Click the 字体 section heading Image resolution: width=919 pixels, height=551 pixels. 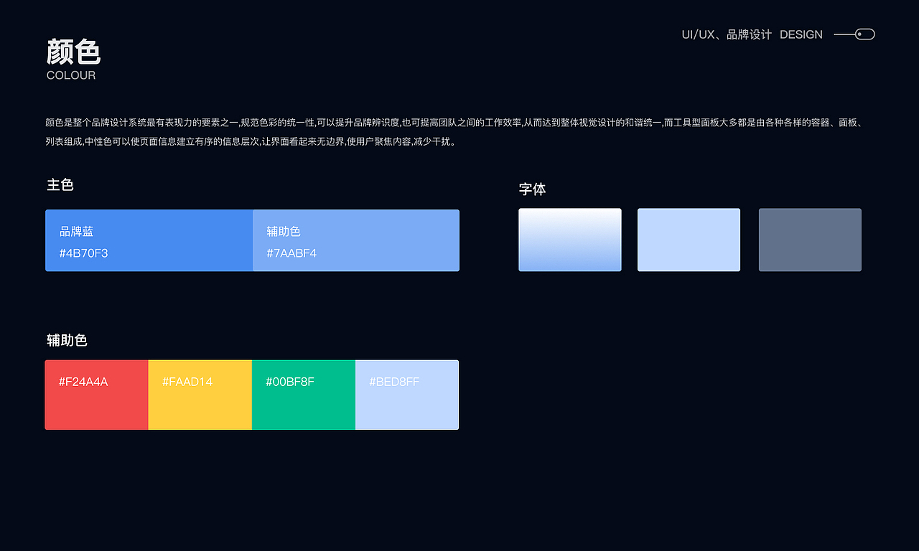pyautogui.click(x=532, y=189)
